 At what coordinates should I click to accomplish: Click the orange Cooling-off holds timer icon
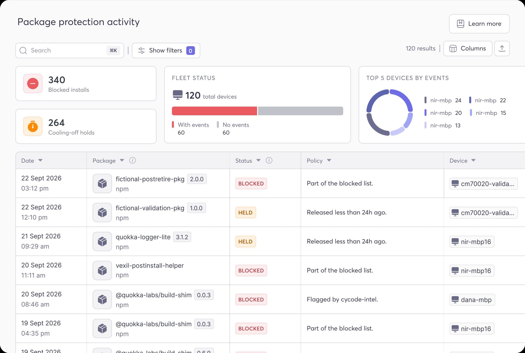33,126
